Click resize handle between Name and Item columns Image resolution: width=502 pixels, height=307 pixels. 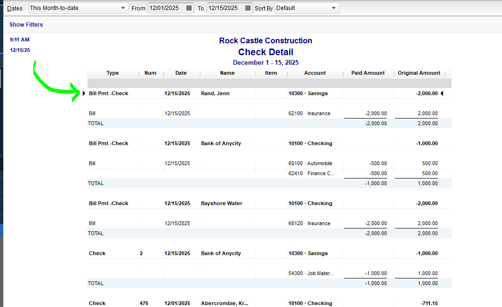(256, 74)
